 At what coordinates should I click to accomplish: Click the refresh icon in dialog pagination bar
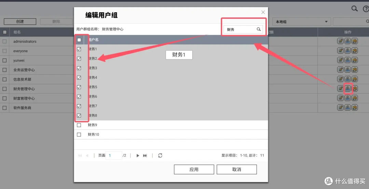[x=160, y=156]
